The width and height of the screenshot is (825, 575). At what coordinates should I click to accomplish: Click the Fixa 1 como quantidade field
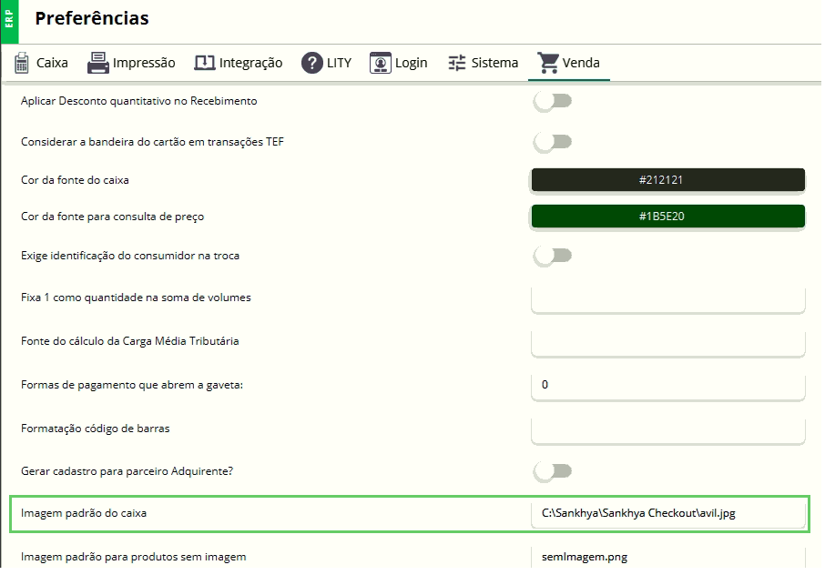click(668, 299)
